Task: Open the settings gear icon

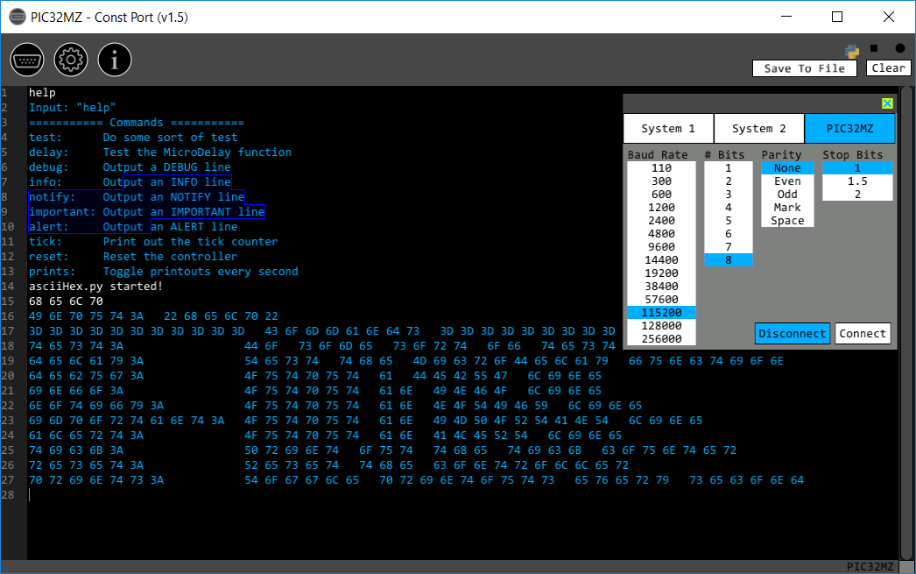Action: point(71,60)
